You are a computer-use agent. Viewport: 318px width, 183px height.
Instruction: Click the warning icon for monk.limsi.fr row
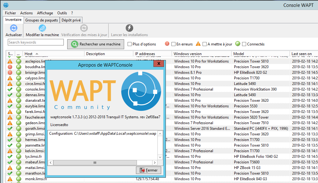10,179
